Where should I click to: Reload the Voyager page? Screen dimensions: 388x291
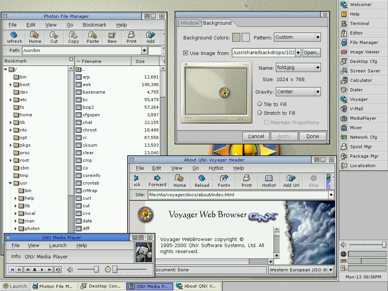tap(202, 181)
